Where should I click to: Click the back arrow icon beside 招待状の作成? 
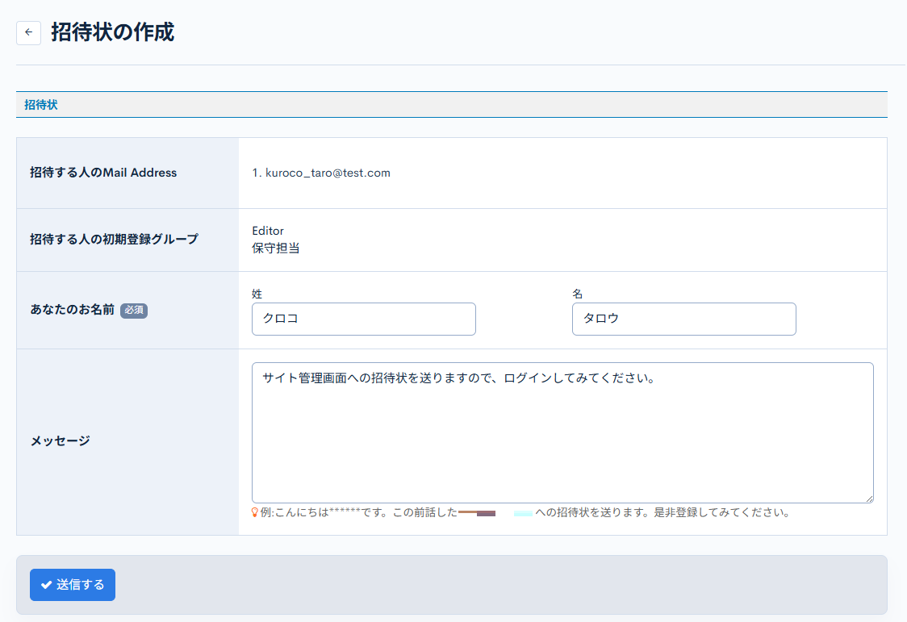pyautogui.click(x=29, y=32)
